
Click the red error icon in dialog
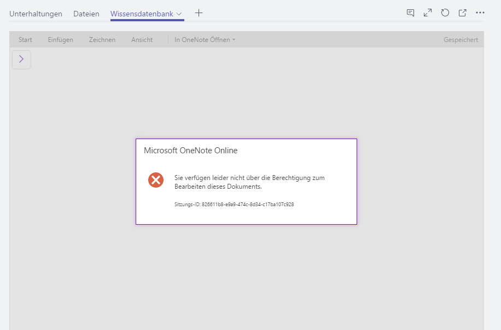point(156,180)
